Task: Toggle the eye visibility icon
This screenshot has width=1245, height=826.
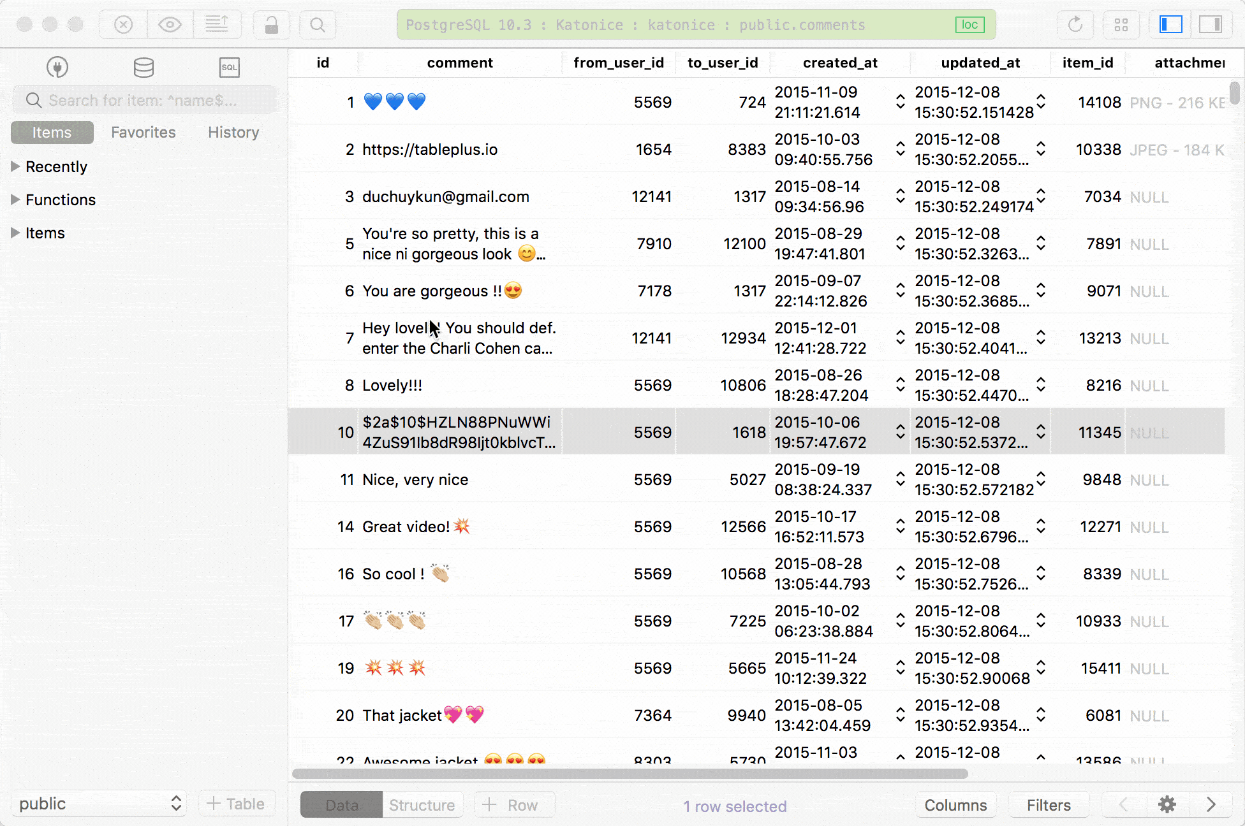Action: [x=169, y=24]
